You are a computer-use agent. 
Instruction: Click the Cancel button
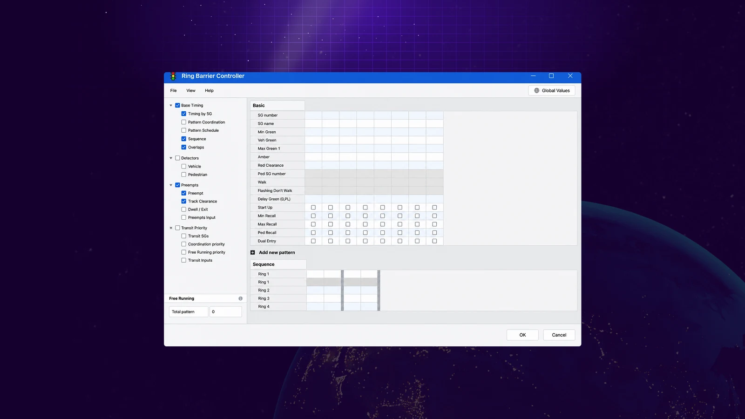(x=559, y=335)
